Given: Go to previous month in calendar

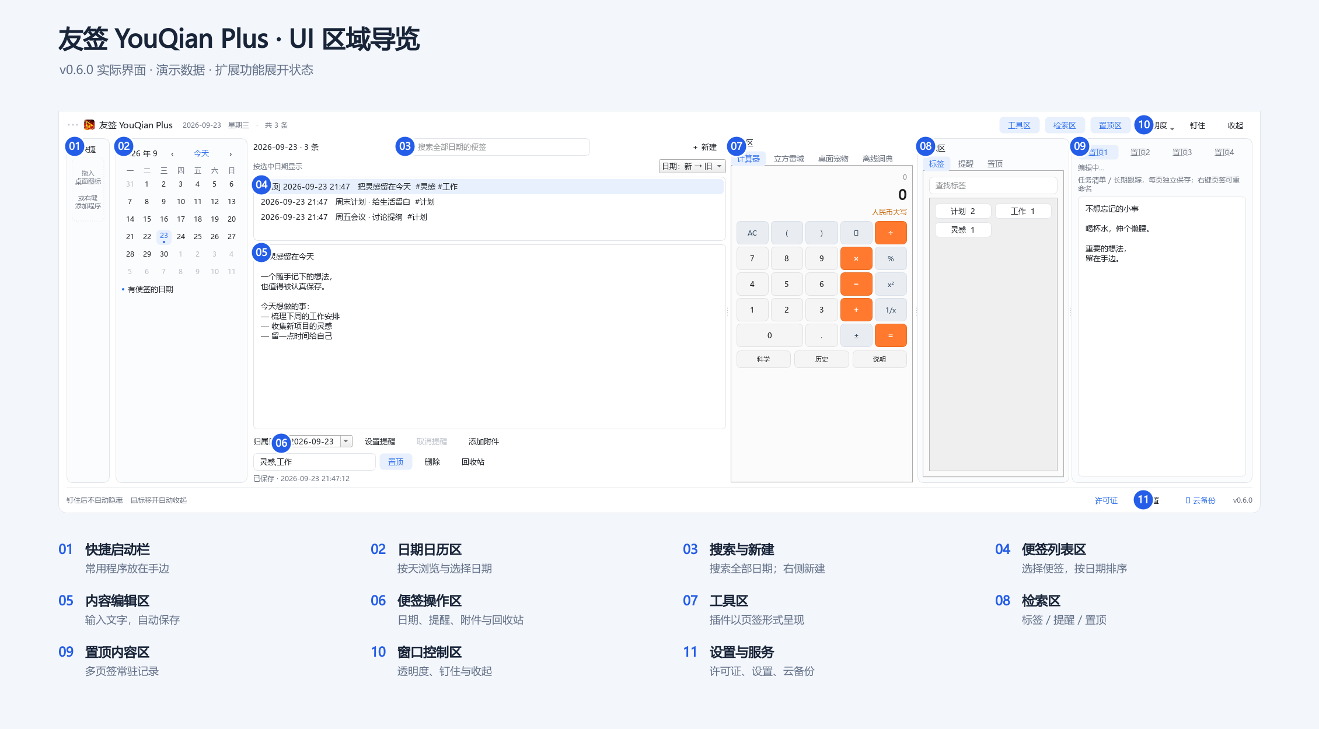Looking at the screenshot, I should click(172, 154).
